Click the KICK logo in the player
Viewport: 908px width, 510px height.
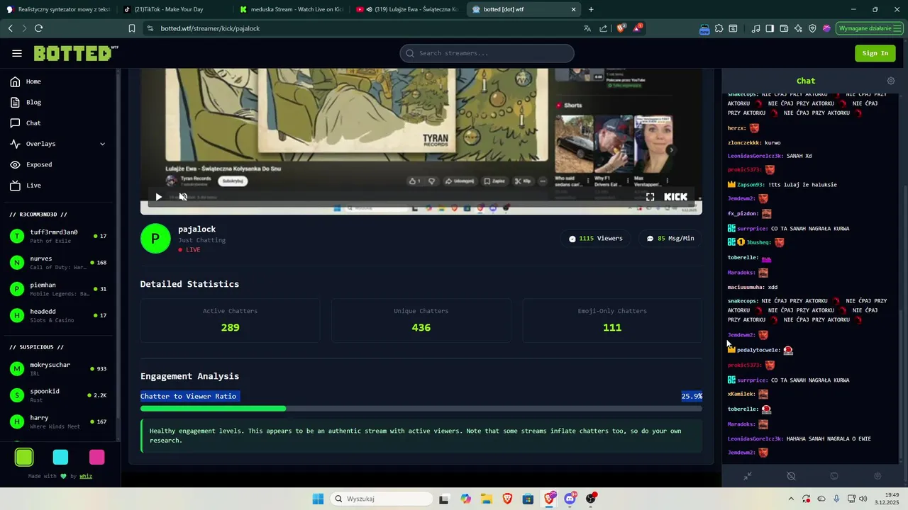[675, 197]
